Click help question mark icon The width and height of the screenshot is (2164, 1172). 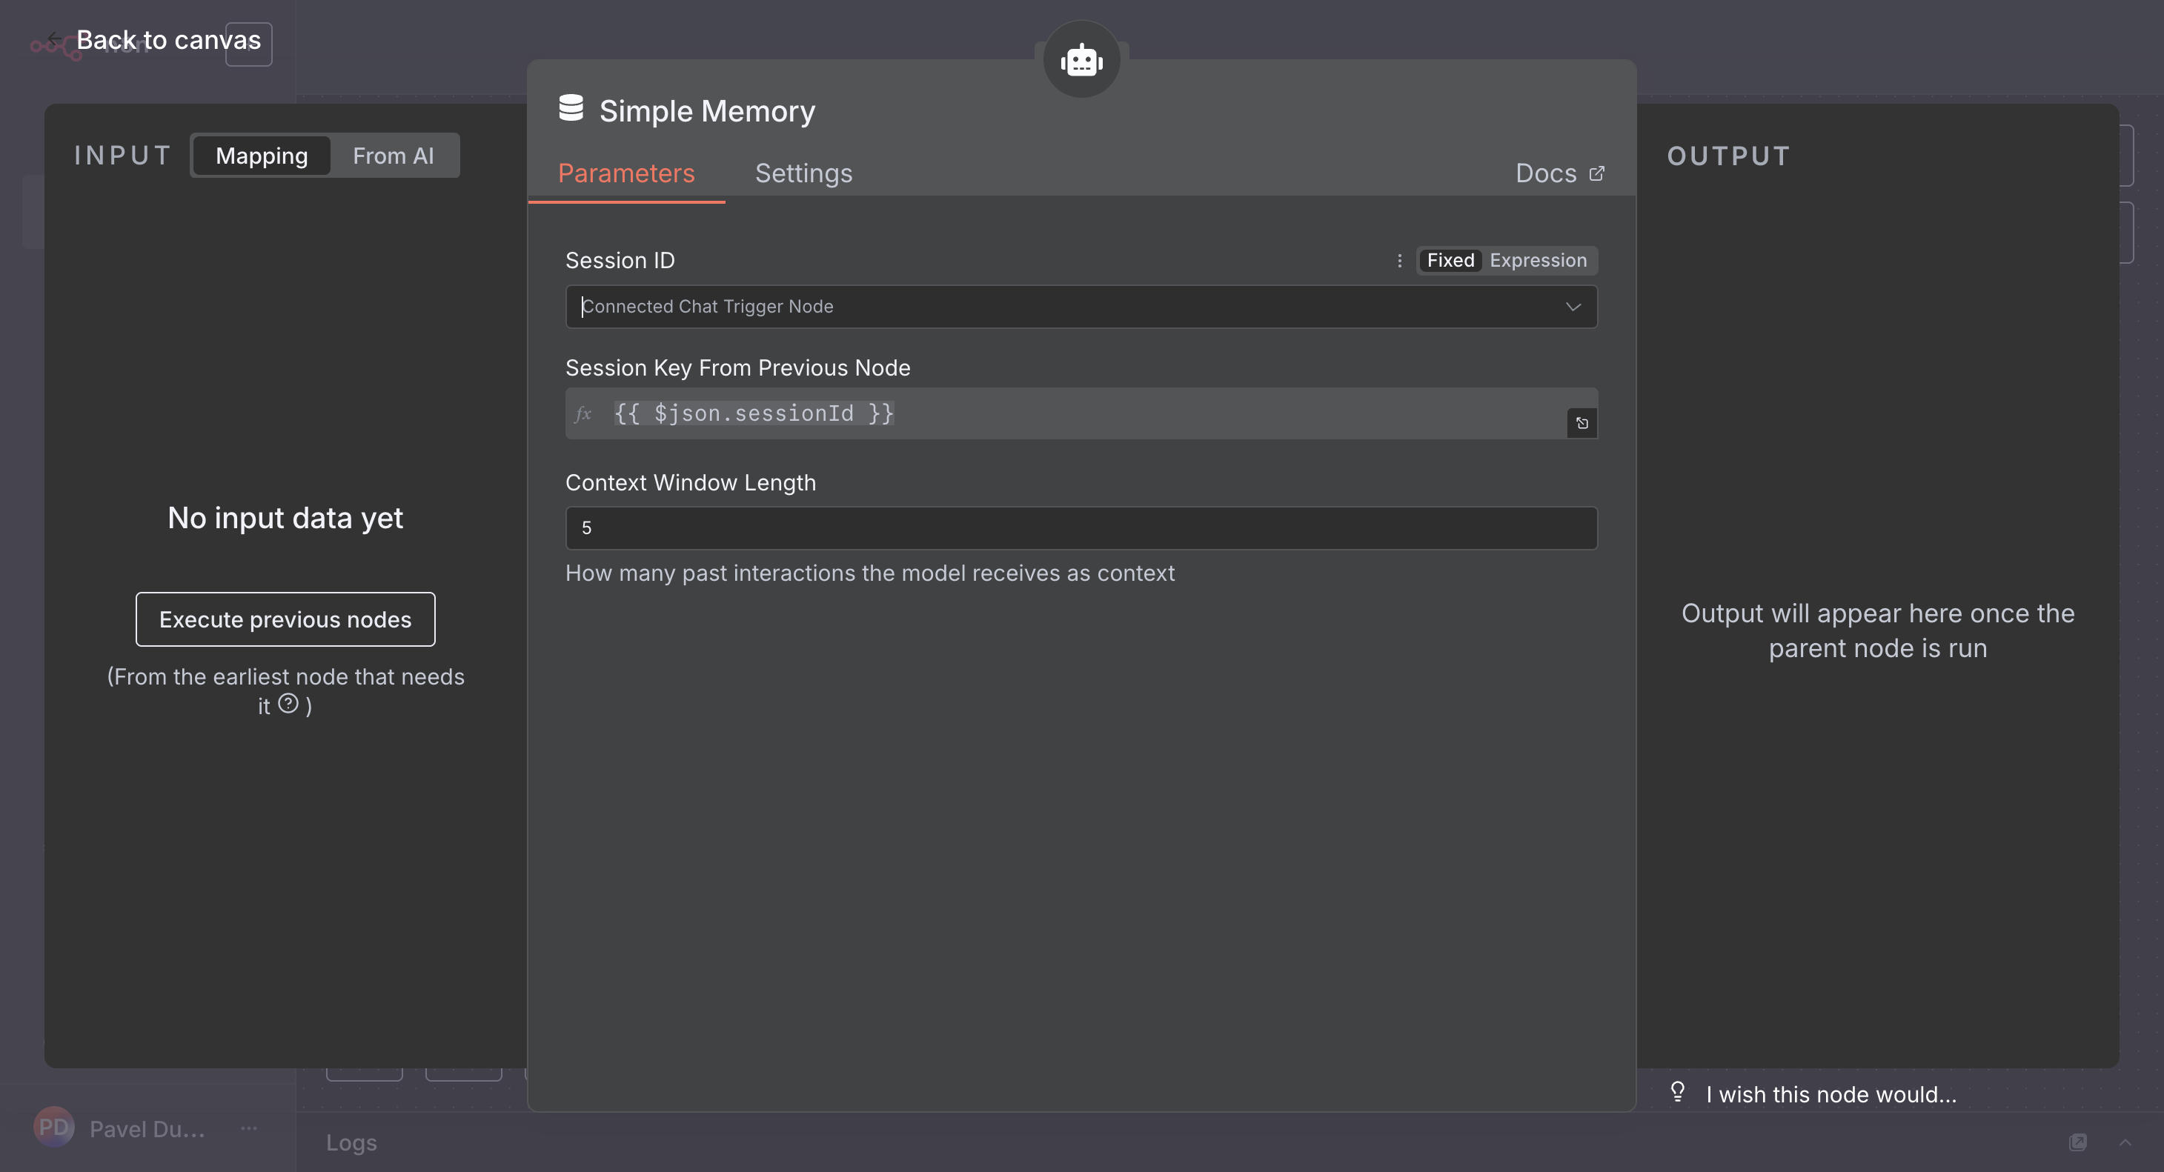[288, 704]
